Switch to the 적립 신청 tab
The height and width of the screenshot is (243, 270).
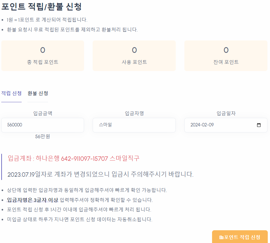point(11,93)
